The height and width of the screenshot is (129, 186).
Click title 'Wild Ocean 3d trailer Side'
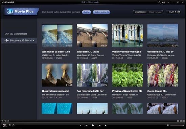[x=56, y=52]
